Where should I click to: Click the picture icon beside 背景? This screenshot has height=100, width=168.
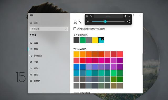click(31, 43)
